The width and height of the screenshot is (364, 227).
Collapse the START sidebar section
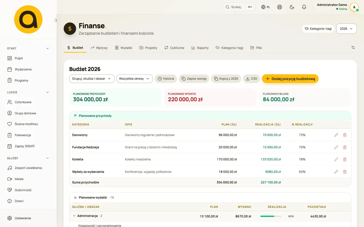click(47, 48)
